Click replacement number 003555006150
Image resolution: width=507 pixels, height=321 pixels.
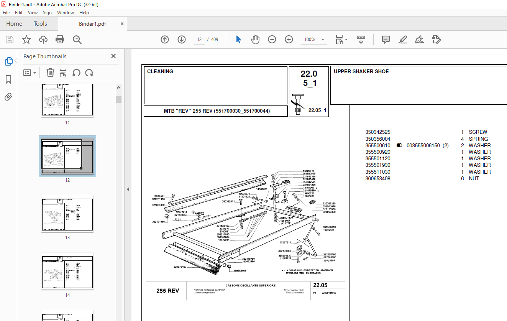point(423,145)
